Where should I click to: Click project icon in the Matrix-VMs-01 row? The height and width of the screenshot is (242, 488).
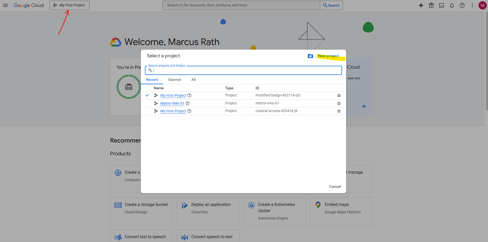pos(156,103)
